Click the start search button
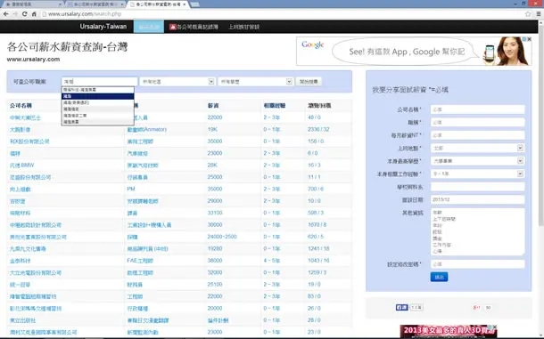Screen dimensions: 544x339 pyautogui.click(x=309, y=81)
